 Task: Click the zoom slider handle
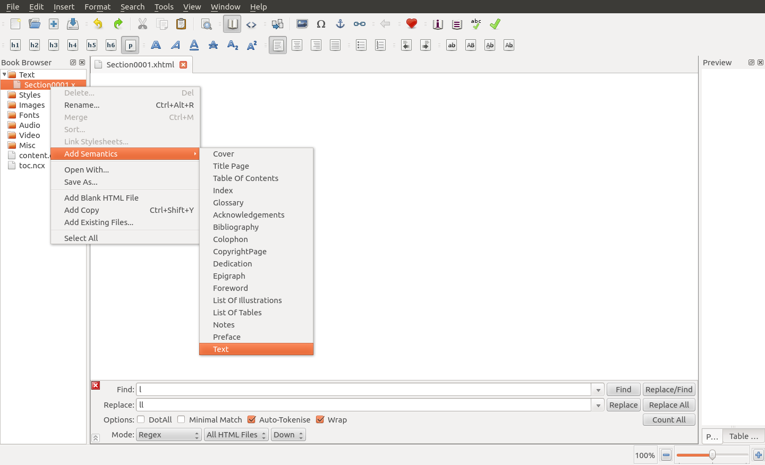pyautogui.click(x=712, y=455)
